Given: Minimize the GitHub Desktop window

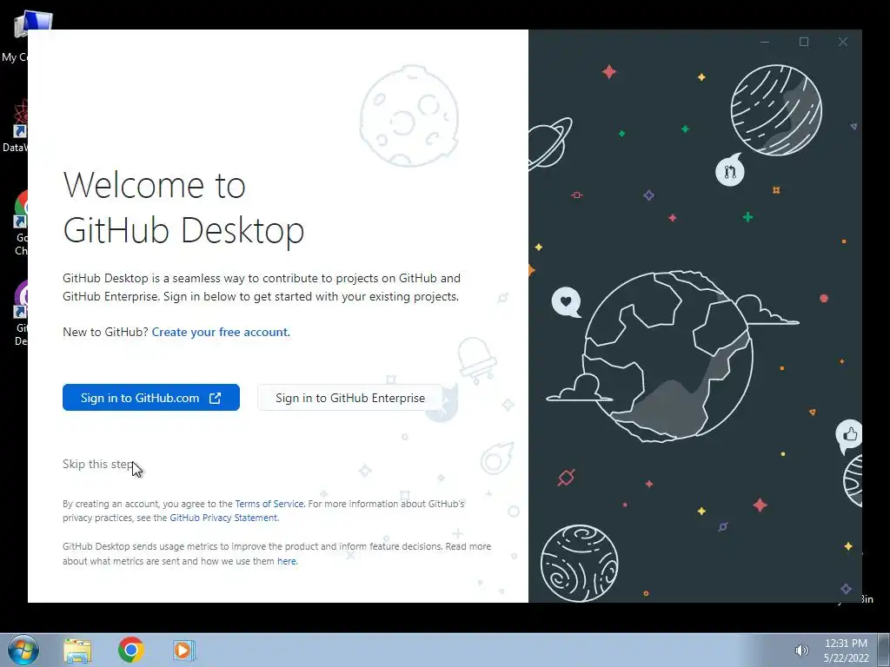Looking at the screenshot, I should tap(765, 42).
